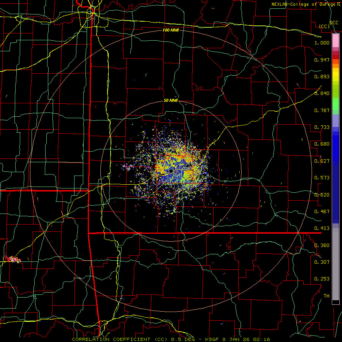Select the 0.413 legend value

pyautogui.click(x=322, y=228)
